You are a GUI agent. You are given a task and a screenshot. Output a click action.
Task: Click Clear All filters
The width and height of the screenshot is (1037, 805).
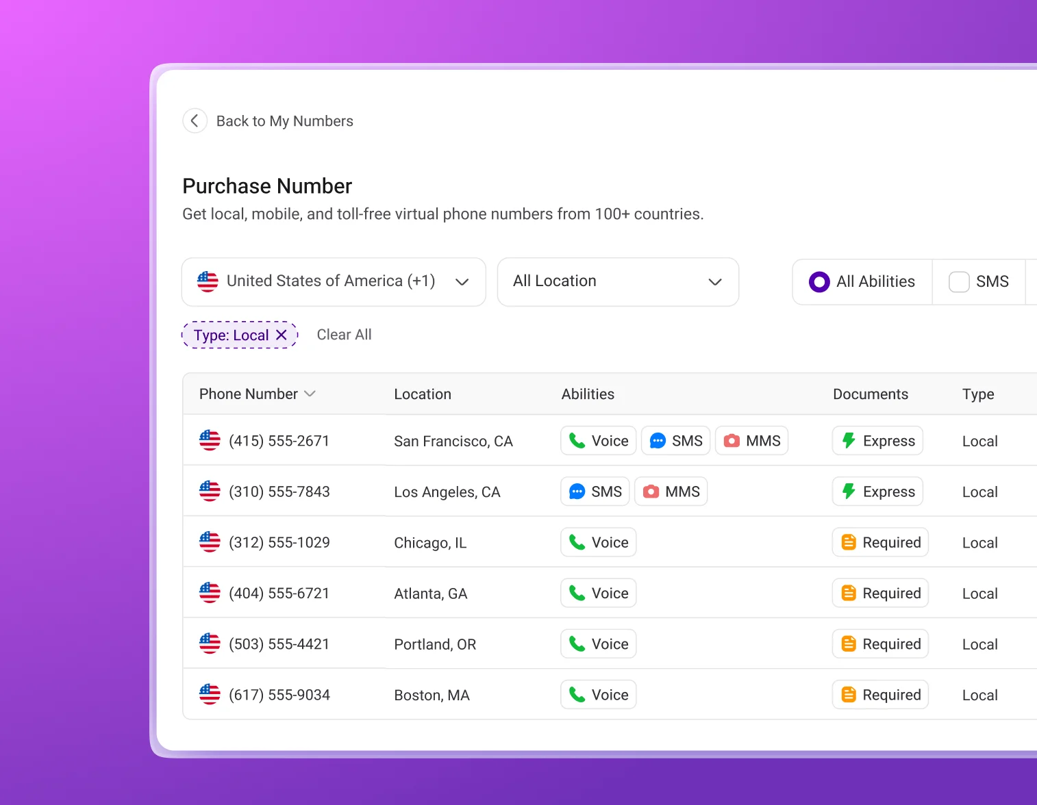click(344, 335)
